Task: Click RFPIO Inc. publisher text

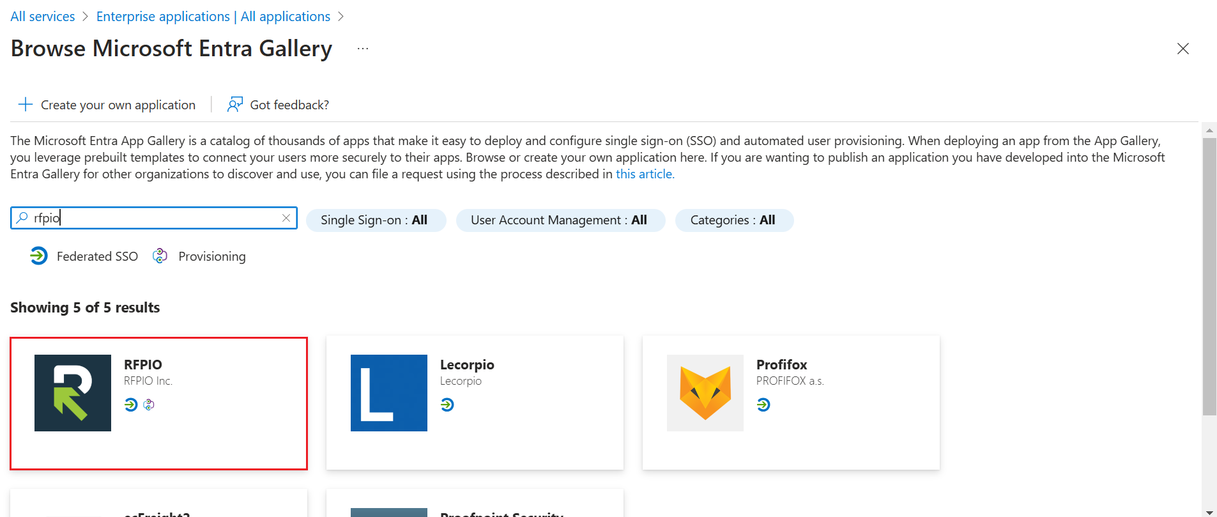Action: (148, 381)
